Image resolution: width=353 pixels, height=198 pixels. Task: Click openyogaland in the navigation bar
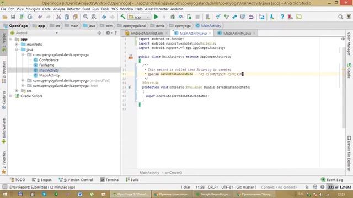pyautogui.click(x=134, y=26)
